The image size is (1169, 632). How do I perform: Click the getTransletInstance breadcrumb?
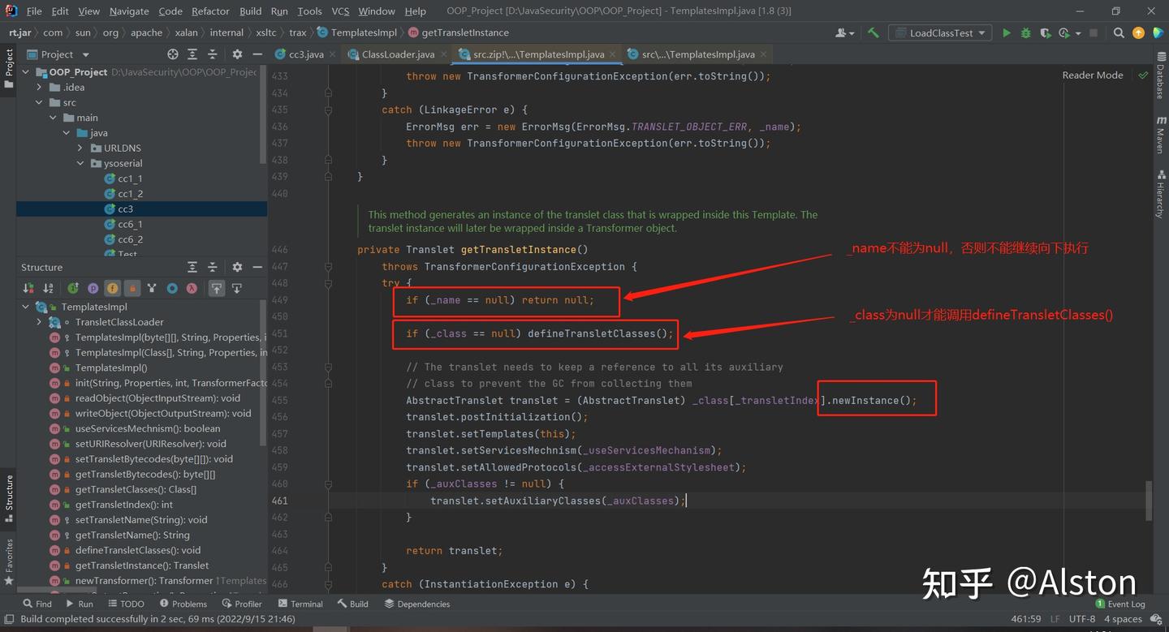click(459, 32)
